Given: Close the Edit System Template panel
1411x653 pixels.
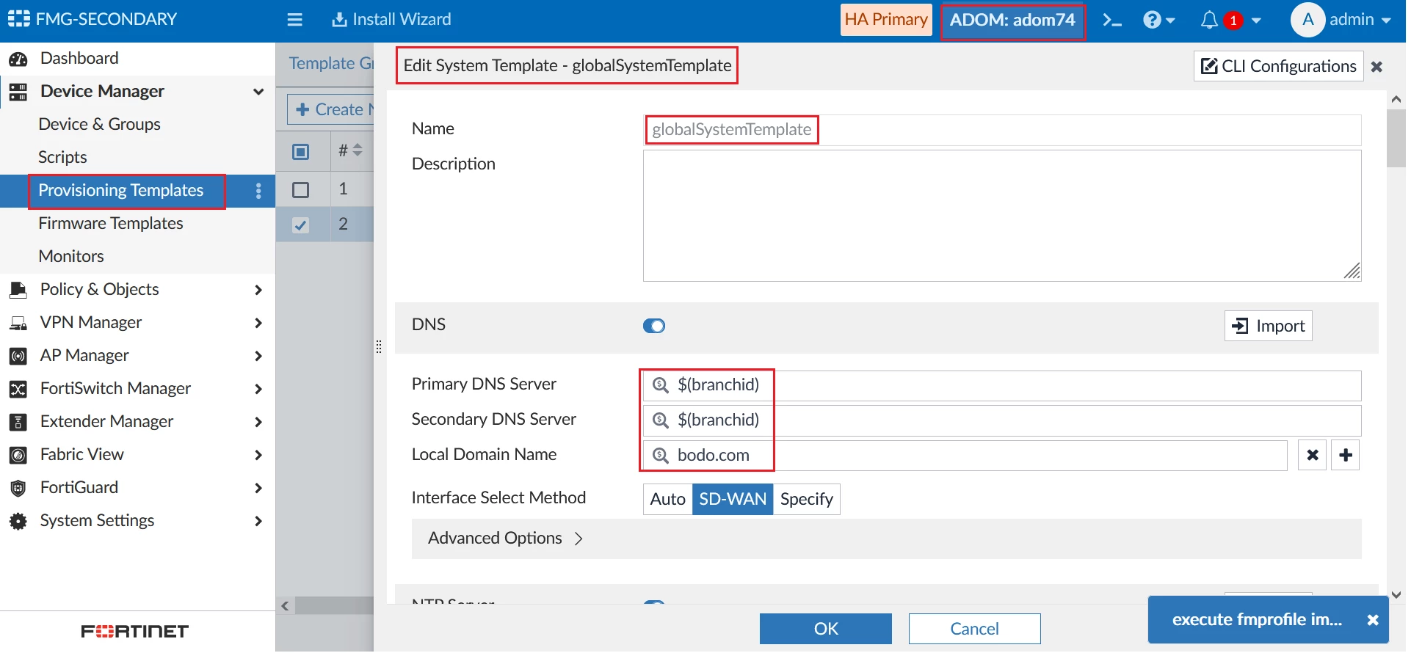Looking at the screenshot, I should coord(1377,67).
